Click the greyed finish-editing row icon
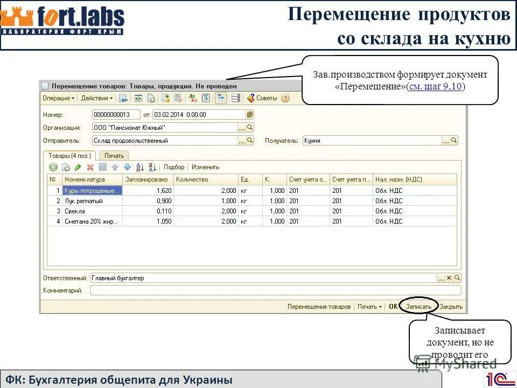517x388 pixels. tap(102, 167)
